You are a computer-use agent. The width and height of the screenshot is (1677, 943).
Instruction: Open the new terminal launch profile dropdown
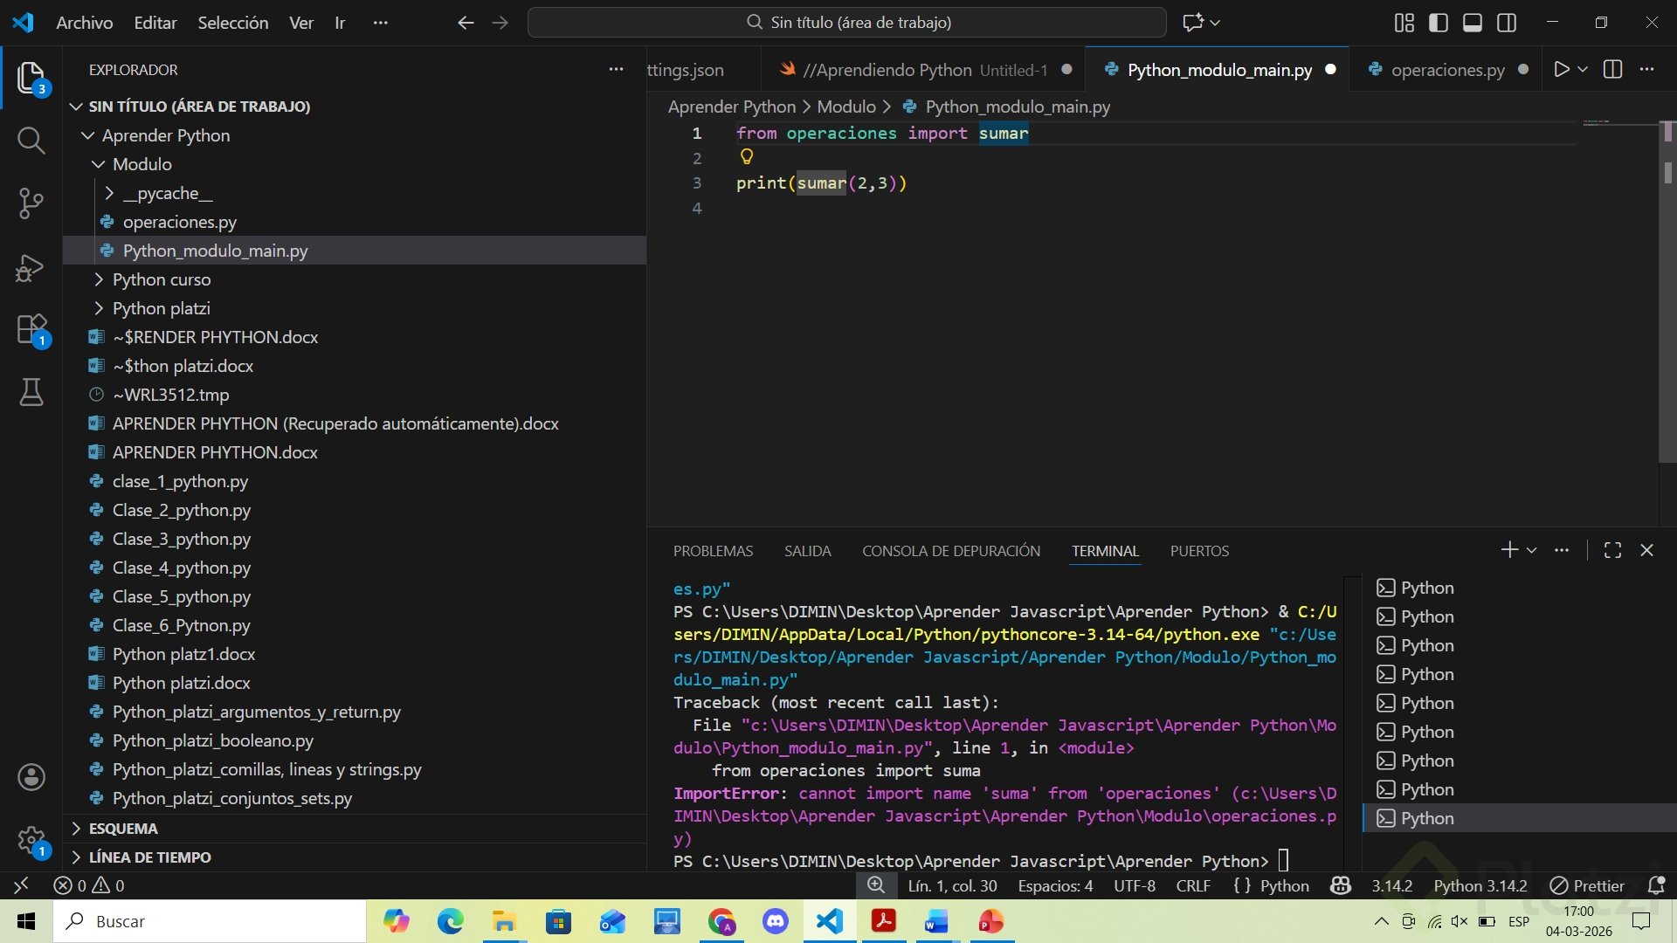pos(1531,550)
